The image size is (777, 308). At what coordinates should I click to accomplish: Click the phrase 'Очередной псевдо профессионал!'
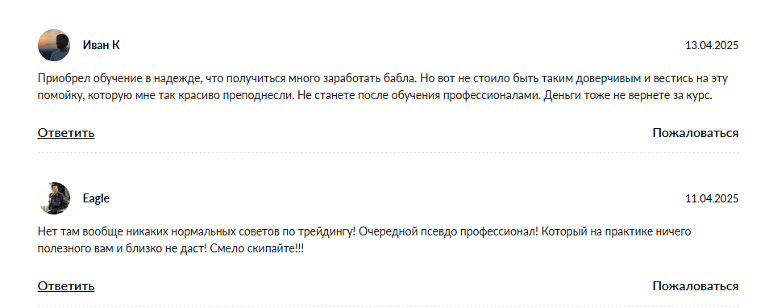[x=448, y=231]
